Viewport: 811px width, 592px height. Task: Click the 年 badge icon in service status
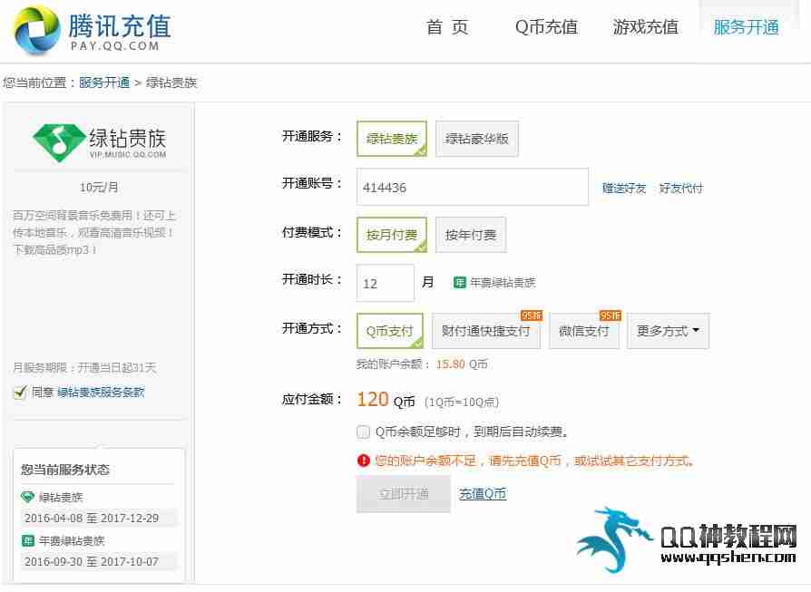pyautogui.click(x=27, y=541)
